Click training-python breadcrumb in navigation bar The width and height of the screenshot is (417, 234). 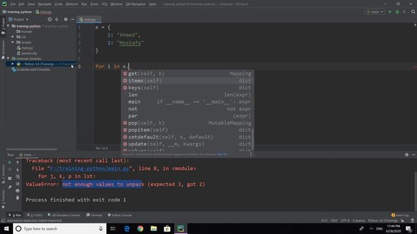[17, 12]
